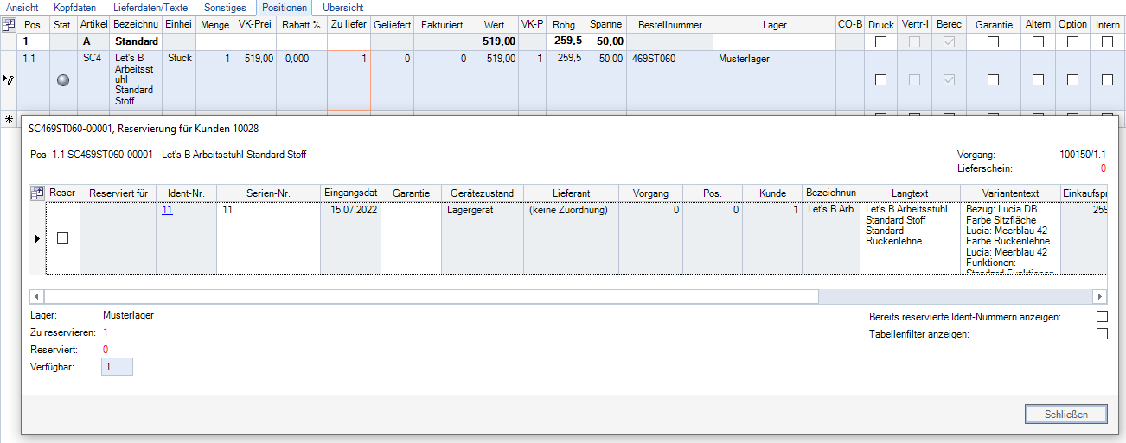Click the grid settings icon in reservation table
1126x443 pixels.
click(37, 193)
